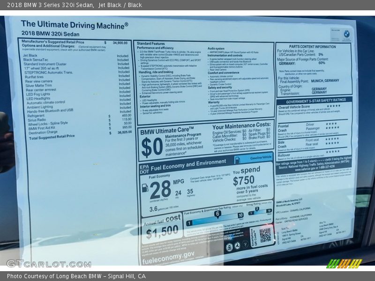Click the fuel pump icon beside 28 MPG

point(145,188)
